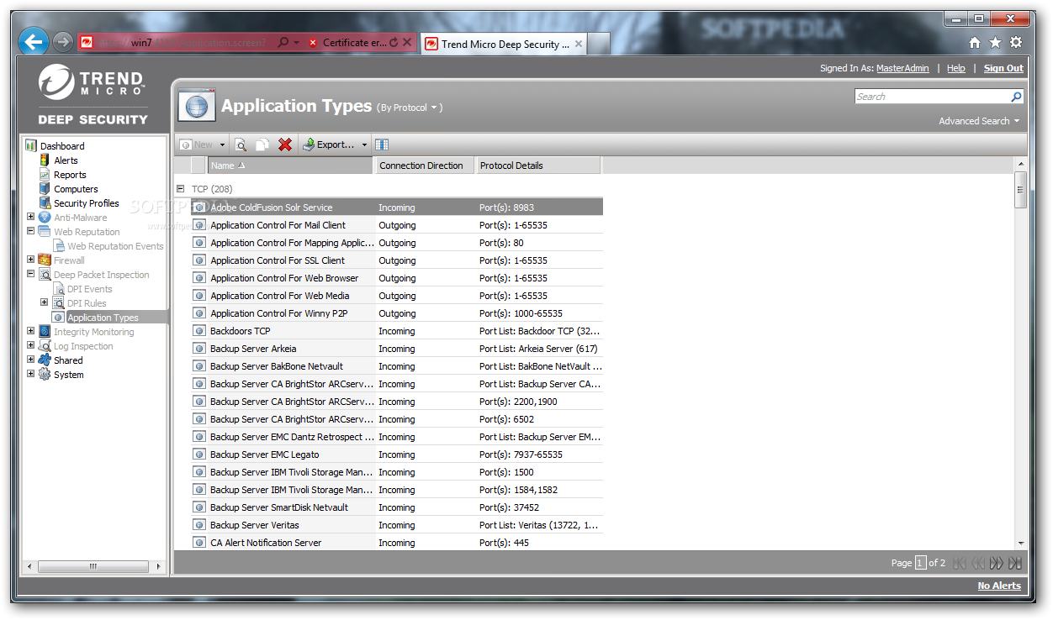Open the By Protocol view dropdown
Viewport: 1053px width, 620px height.
409,108
